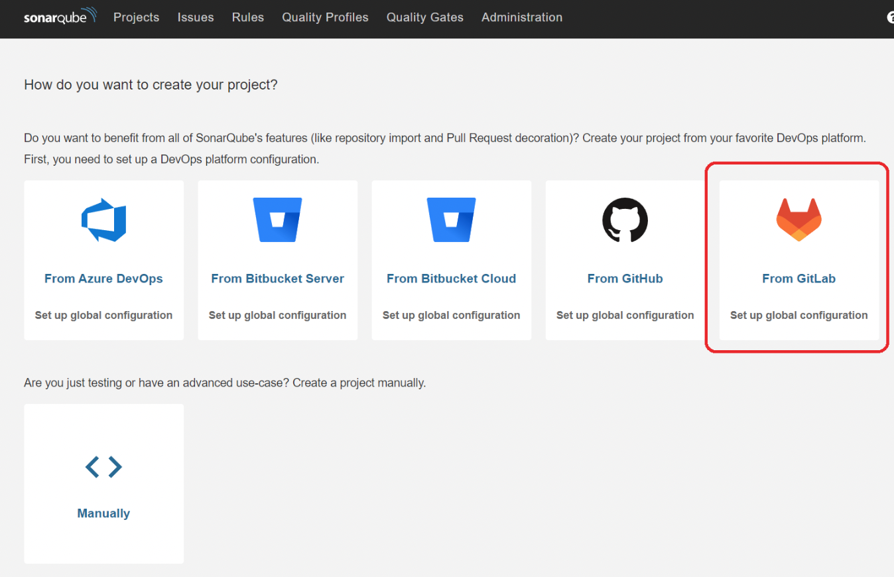
Task: Select From Bitbucket Server link
Action: pyautogui.click(x=278, y=279)
